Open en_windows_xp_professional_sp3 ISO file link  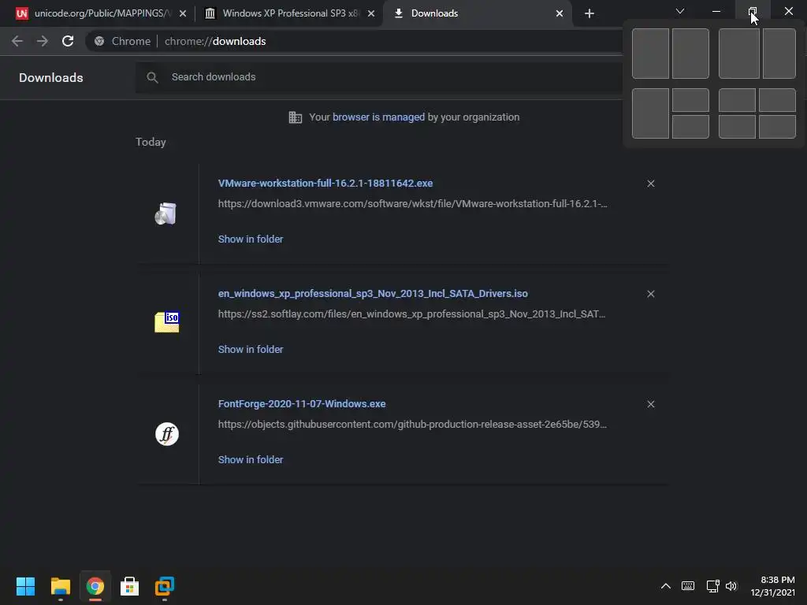[x=373, y=294]
